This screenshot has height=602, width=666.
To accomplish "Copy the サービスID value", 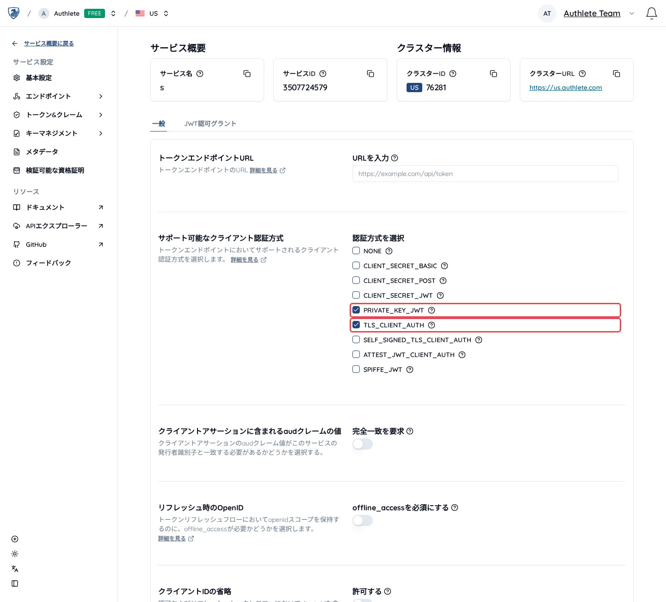I will click(370, 74).
